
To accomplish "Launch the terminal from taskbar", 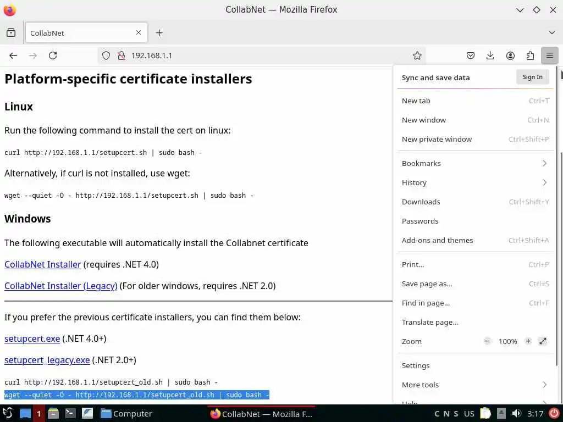I will point(70,413).
